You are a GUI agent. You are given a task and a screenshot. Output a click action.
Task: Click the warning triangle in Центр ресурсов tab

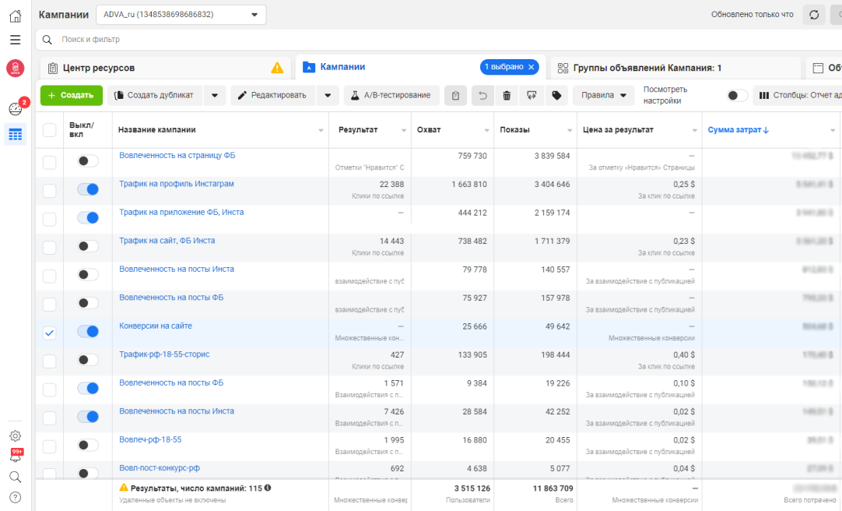click(x=277, y=68)
